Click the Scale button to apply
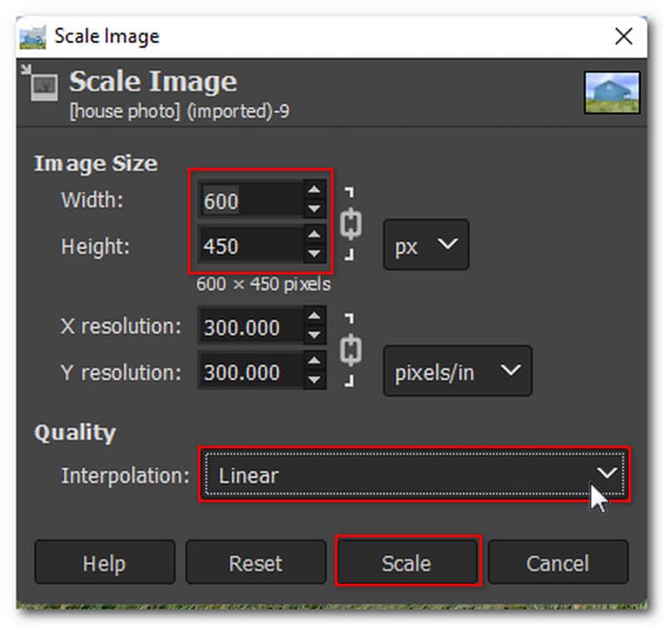Screen dimensions: 665x627 point(407,562)
